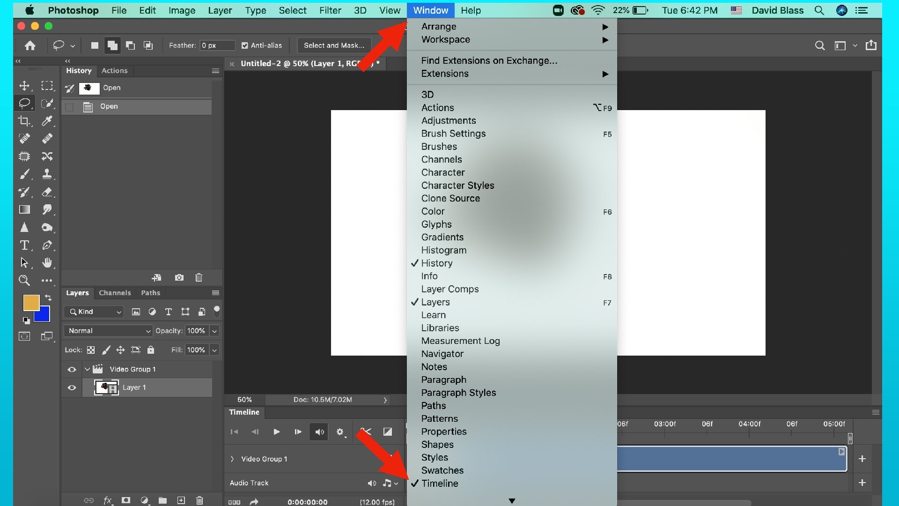Click the foreground color swatch
This screenshot has height=506, width=899.
click(30, 302)
